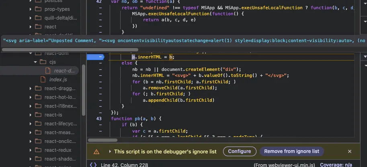Click the warning triangle icon in infobar
Viewport: 367px width, 167px height.
pyautogui.click(x=96, y=151)
